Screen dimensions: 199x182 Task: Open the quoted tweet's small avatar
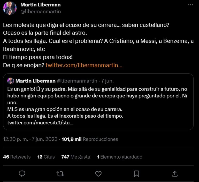pyautogui.click(x=11, y=81)
